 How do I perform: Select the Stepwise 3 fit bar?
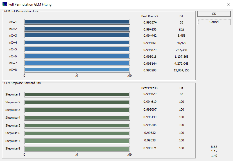point(77,110)
